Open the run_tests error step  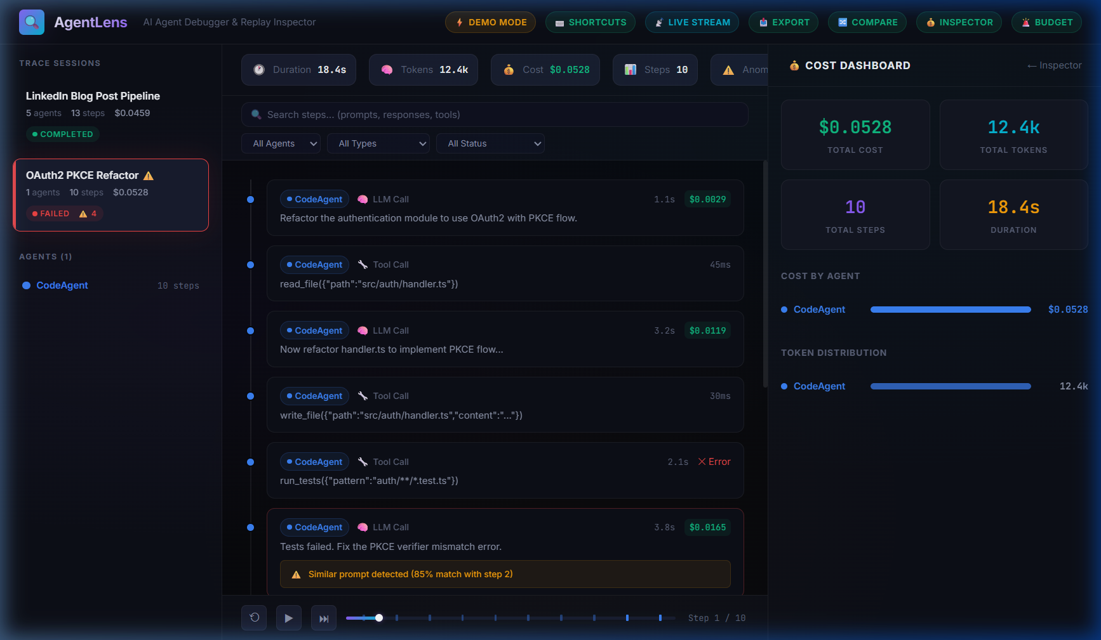(x=505, y=471)
